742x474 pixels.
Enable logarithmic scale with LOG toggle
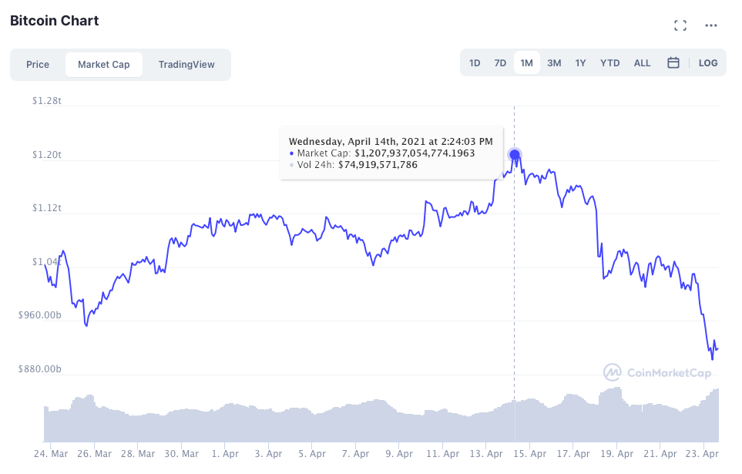click(707, 62)
